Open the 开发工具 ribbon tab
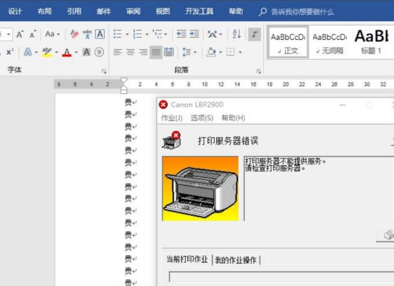Viewport: 394px width, 286px height. click(x=199, y=11)
